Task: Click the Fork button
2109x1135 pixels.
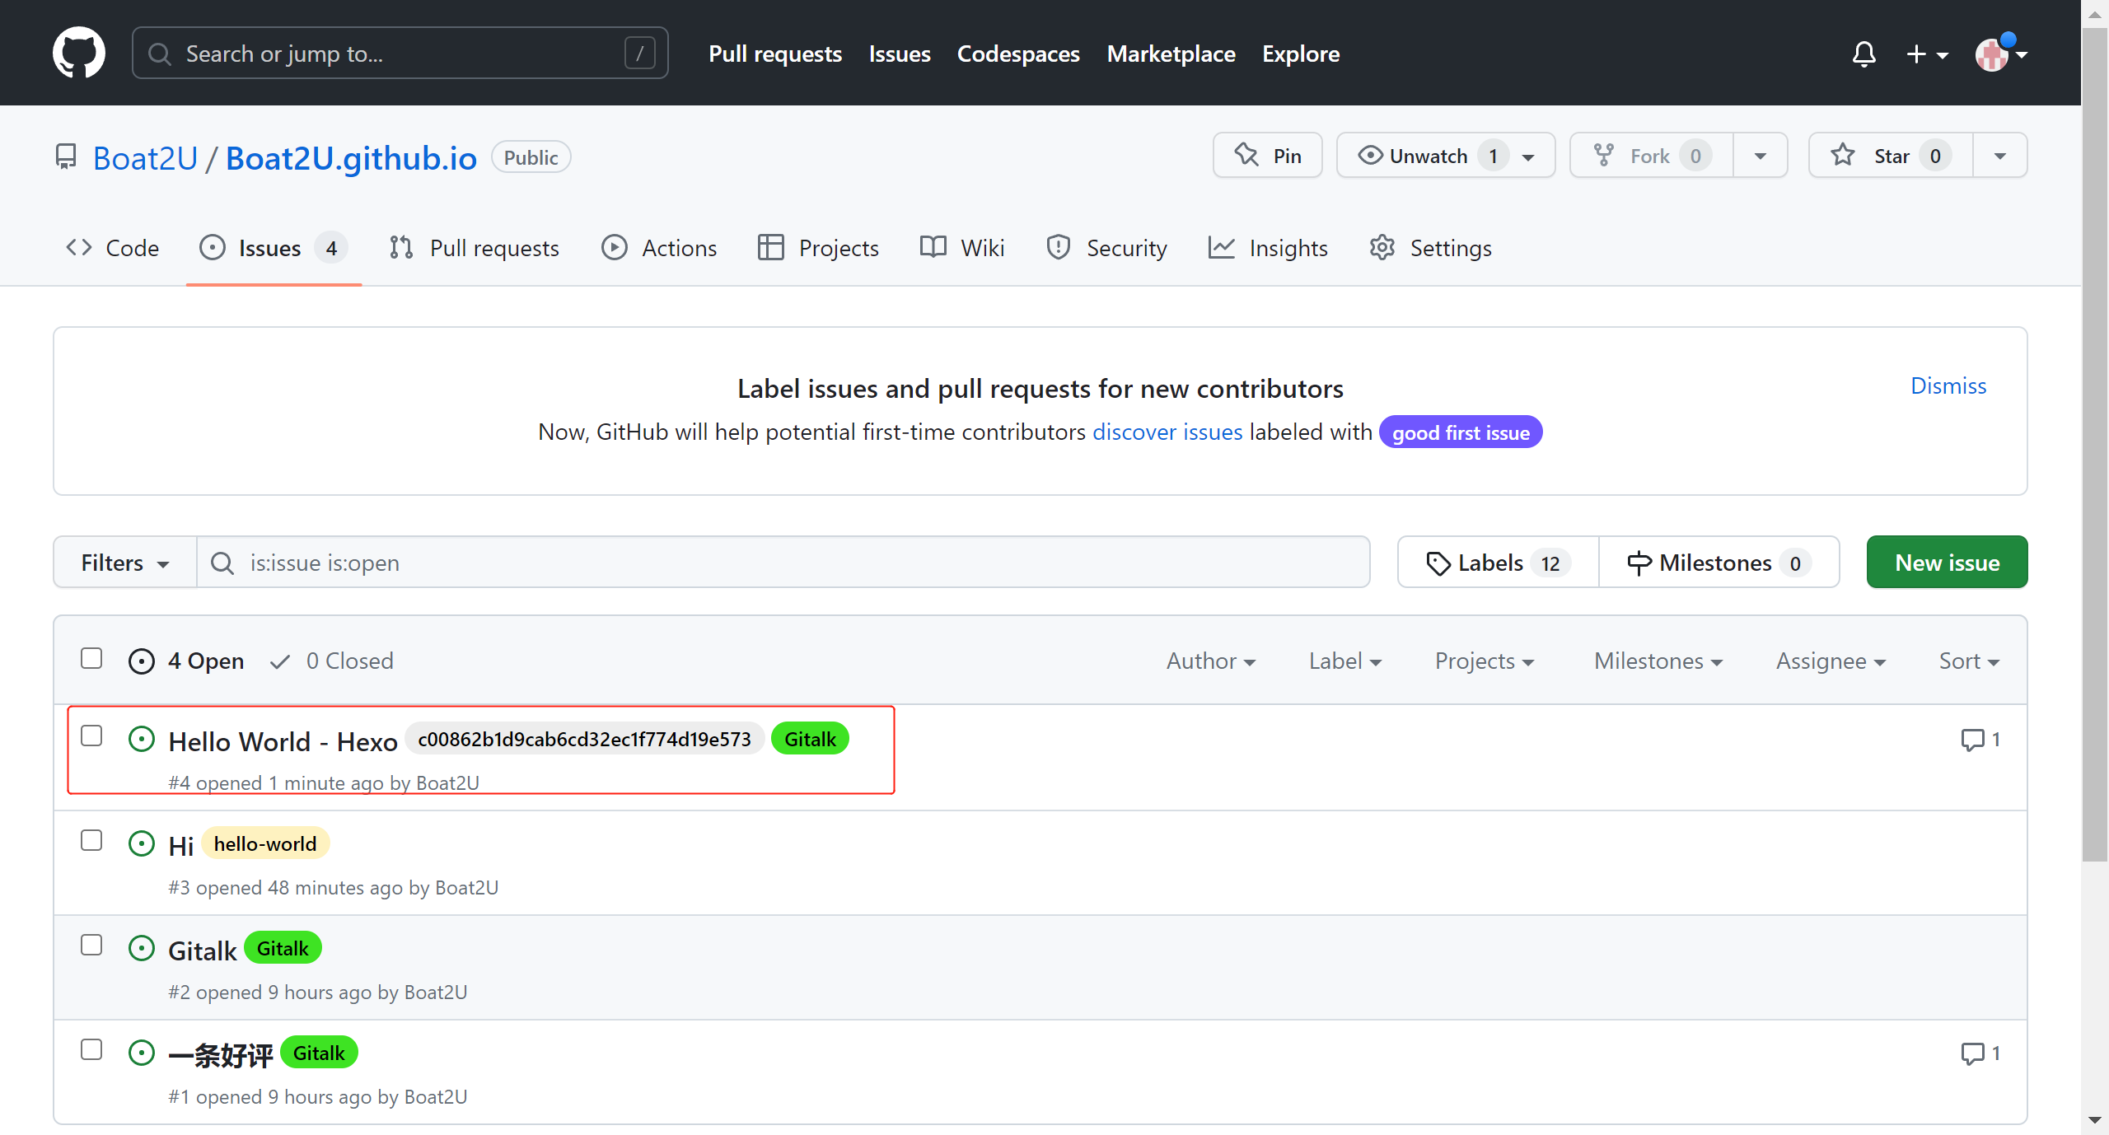Action: click(x=1651, y=156)
